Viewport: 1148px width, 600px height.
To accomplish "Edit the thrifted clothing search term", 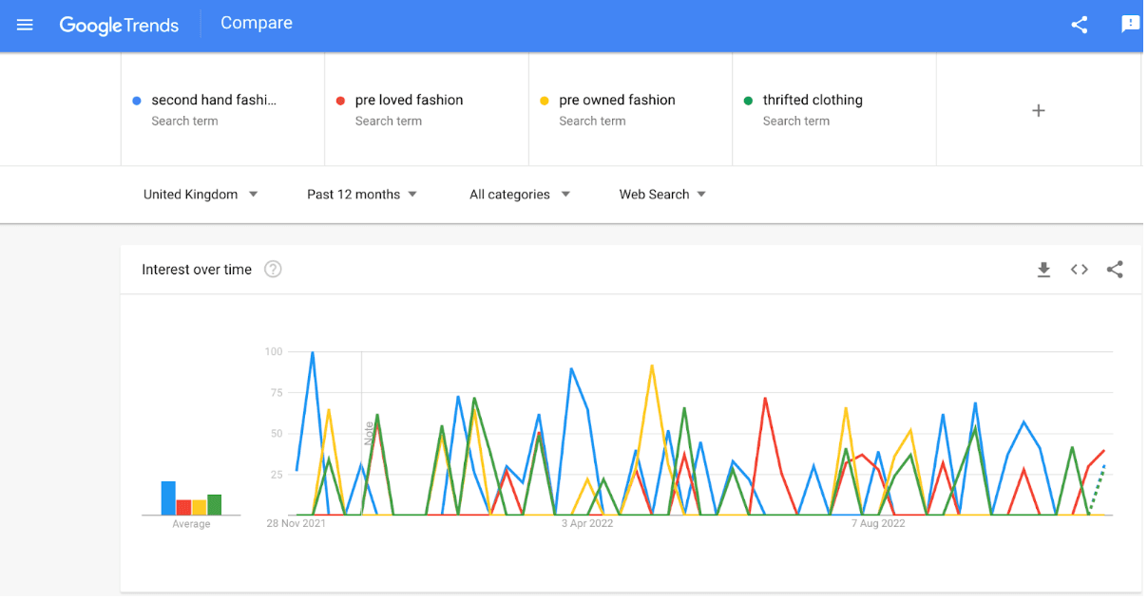I will pyautogui.click(x=813, y=101).
